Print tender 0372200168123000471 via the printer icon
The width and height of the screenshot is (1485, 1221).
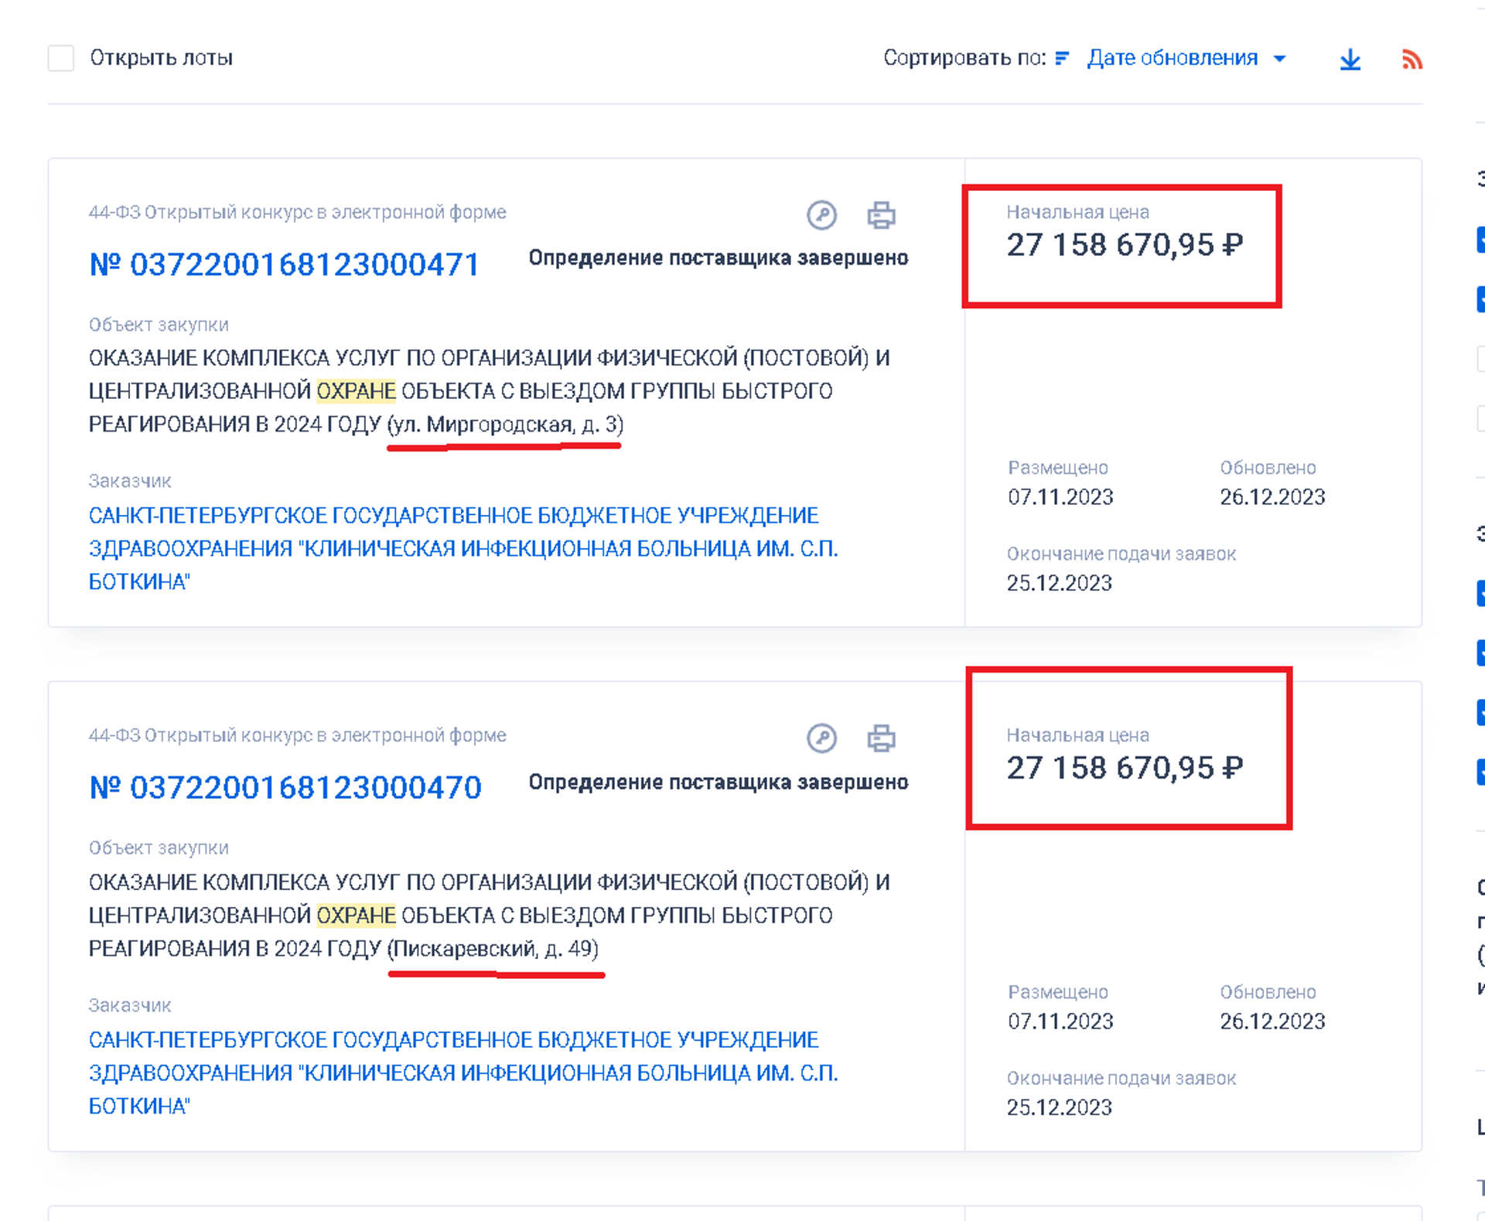882,215
